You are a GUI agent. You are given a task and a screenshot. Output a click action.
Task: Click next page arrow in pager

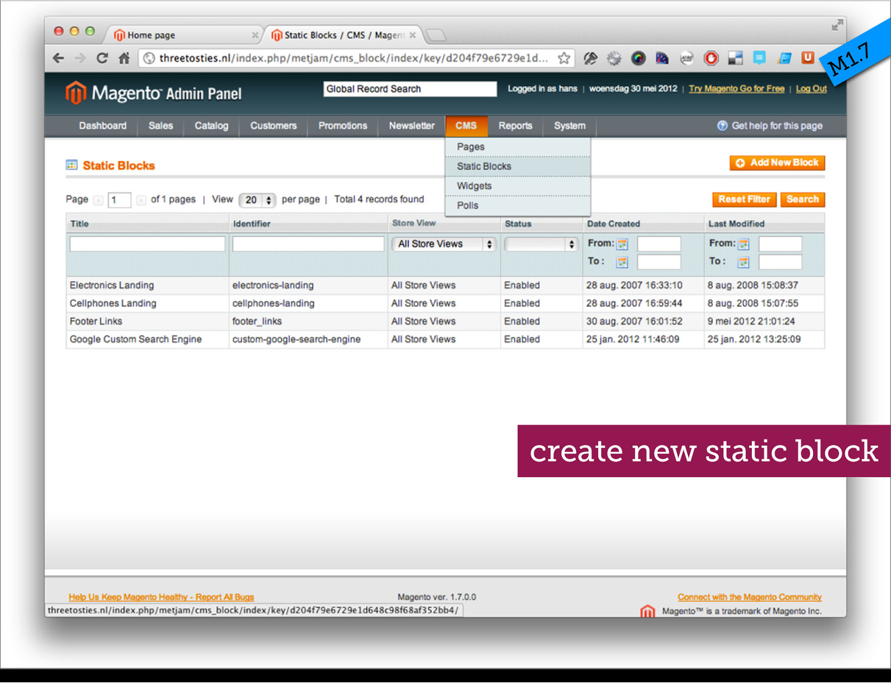pos(141,200)
